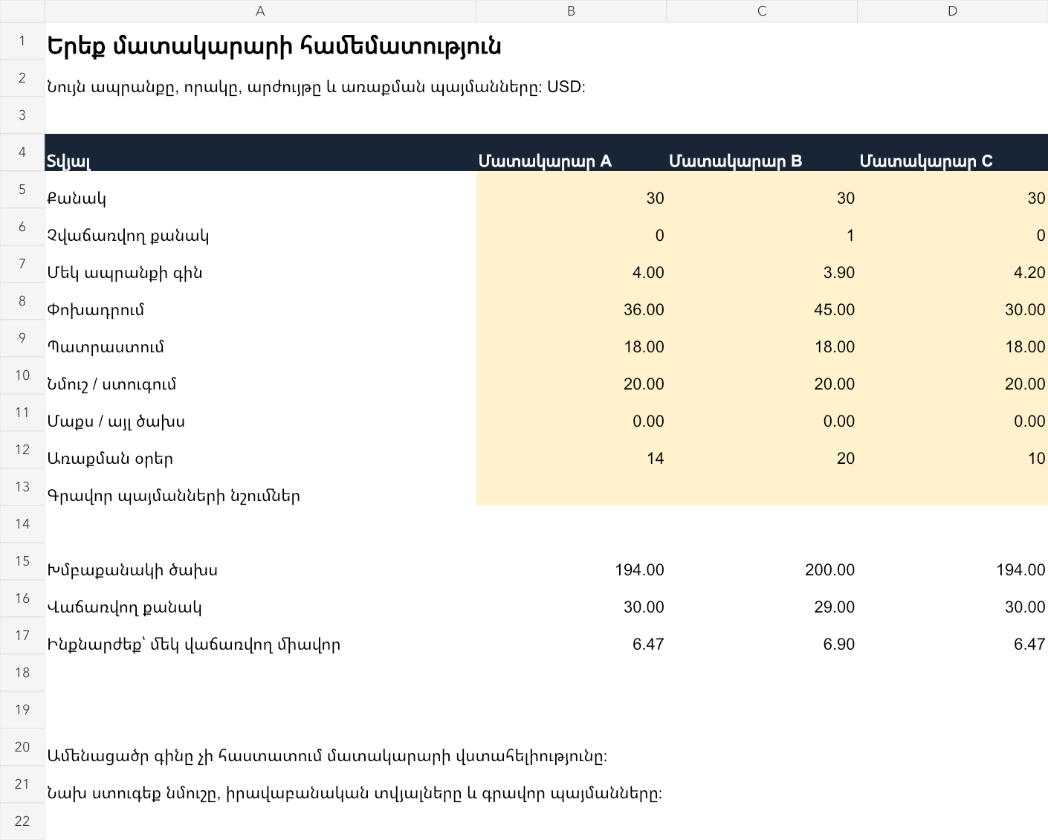Select delivery days value 20
The height and width of the screenshot is (840, 1048).
[762, 450]
